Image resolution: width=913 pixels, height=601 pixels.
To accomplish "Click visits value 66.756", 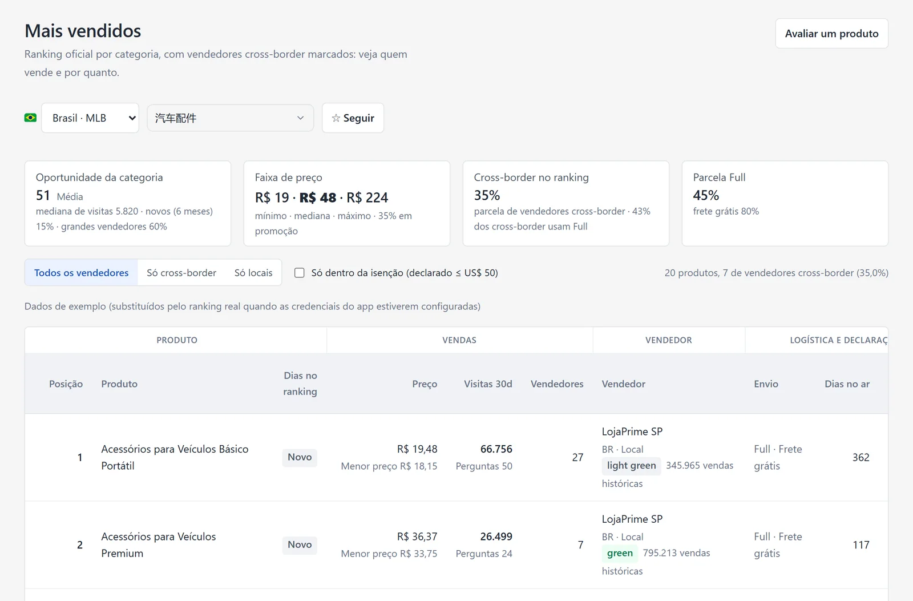I will 496,449.
